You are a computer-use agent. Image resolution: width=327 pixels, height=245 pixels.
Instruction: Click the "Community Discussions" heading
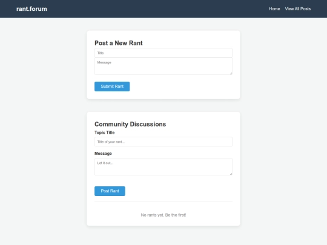130,124
